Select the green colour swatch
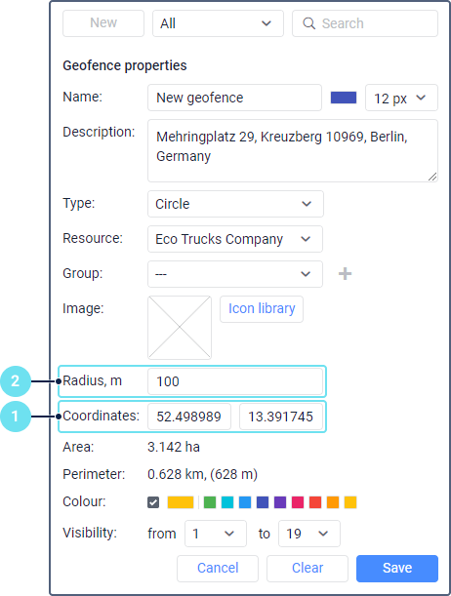Image resolution: width=451 pixels, height=596 pixels. coord(210,502)
